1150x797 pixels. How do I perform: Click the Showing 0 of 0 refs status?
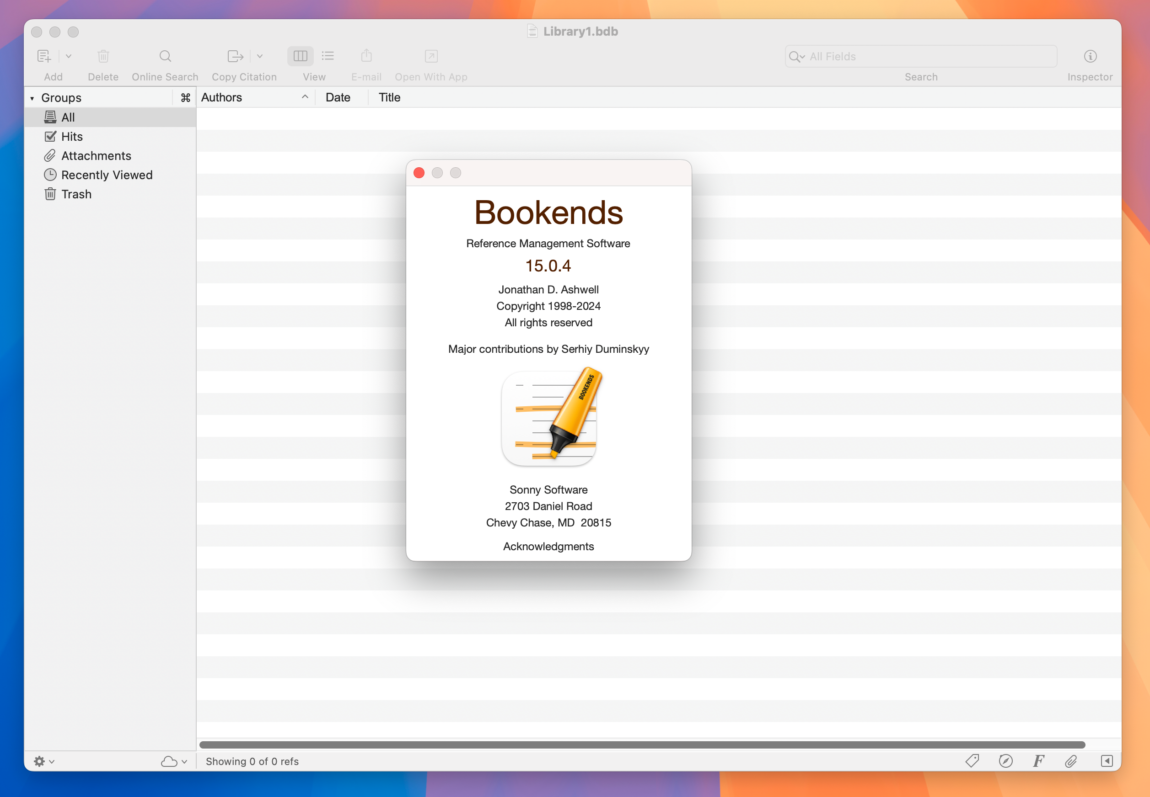(252, 761)
